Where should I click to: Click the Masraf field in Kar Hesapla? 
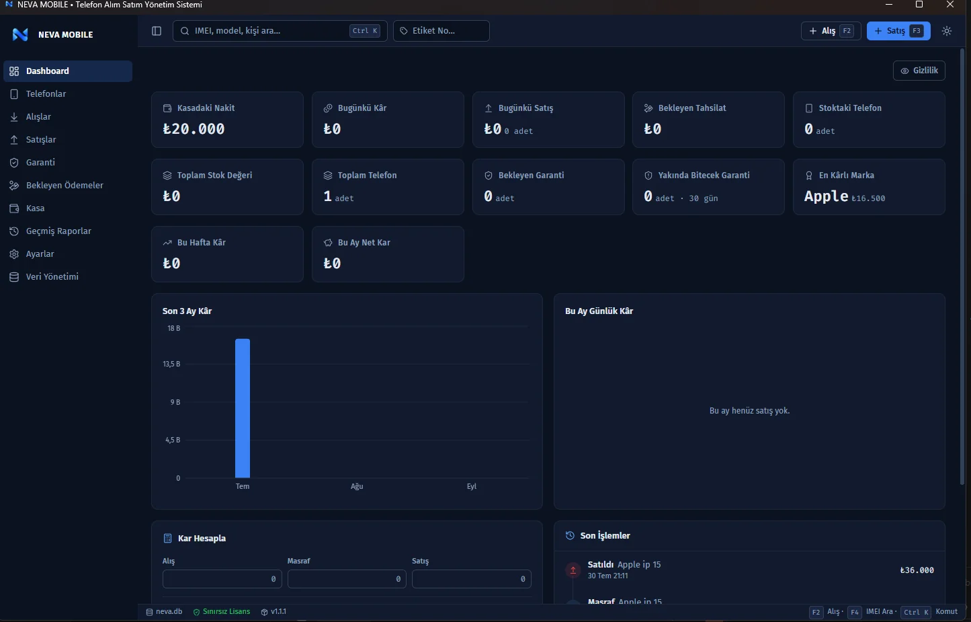347,579
